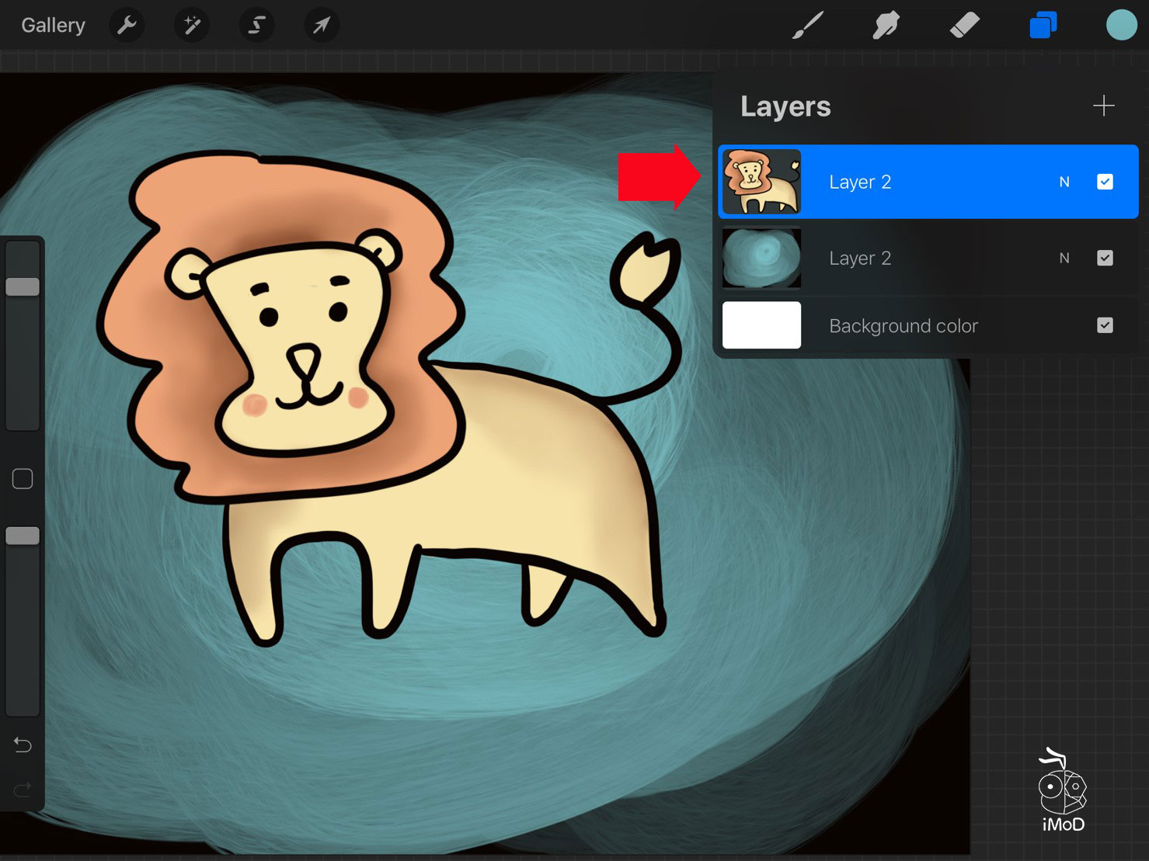The width and height of the screenshot is (1149, 861).
Task: Add a new layer with plus
Action: click(1103, 106)
